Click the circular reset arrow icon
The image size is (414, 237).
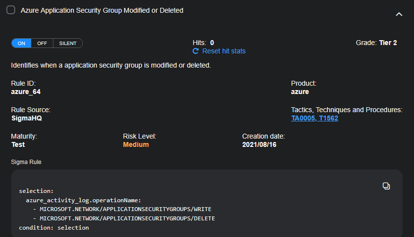tap(196, 51)
